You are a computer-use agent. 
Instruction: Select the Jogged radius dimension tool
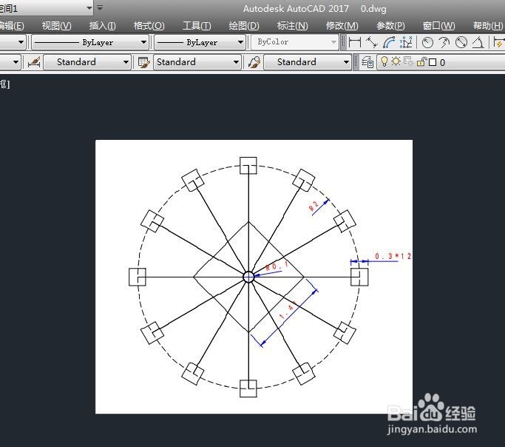tap(444, 42)
